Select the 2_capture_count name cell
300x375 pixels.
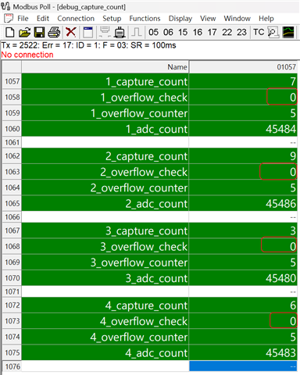point(105,156)
